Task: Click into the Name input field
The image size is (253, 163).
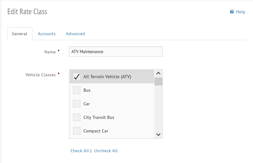Action: 116,52
